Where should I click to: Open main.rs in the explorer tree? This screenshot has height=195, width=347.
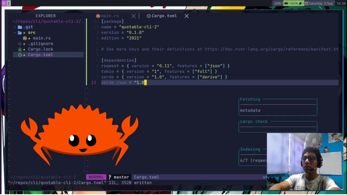pos(42,38)
